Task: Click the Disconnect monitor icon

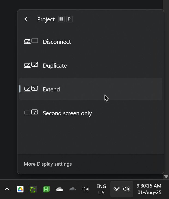Action: (31, 41)
